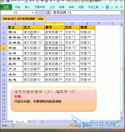Go to last sheet navigation arrow
Image resolution: width=125 pixels, height=132 pixels.
pyautogui.click(x=11, y=122)
